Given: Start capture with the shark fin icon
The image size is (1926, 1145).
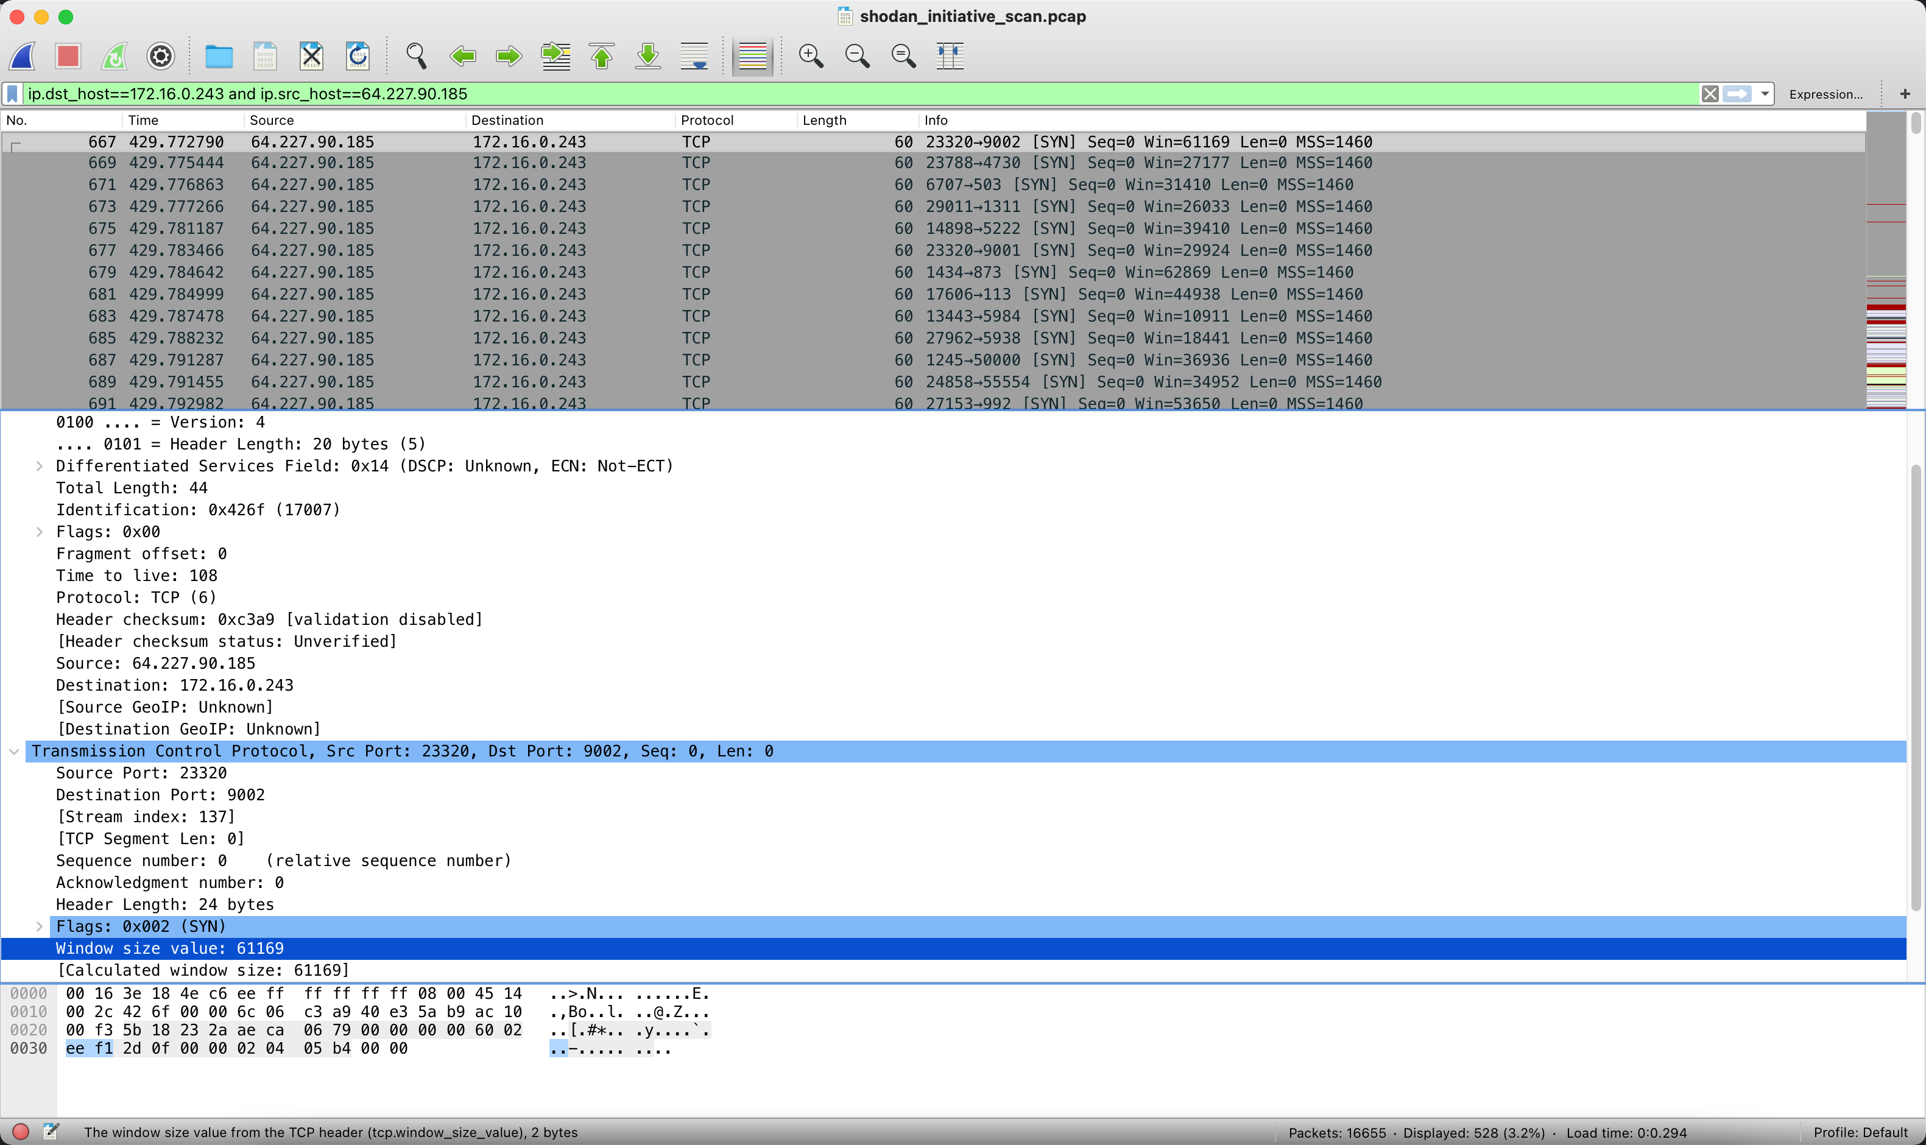Looking at the screenshot, I should click(x=23, y=55).
